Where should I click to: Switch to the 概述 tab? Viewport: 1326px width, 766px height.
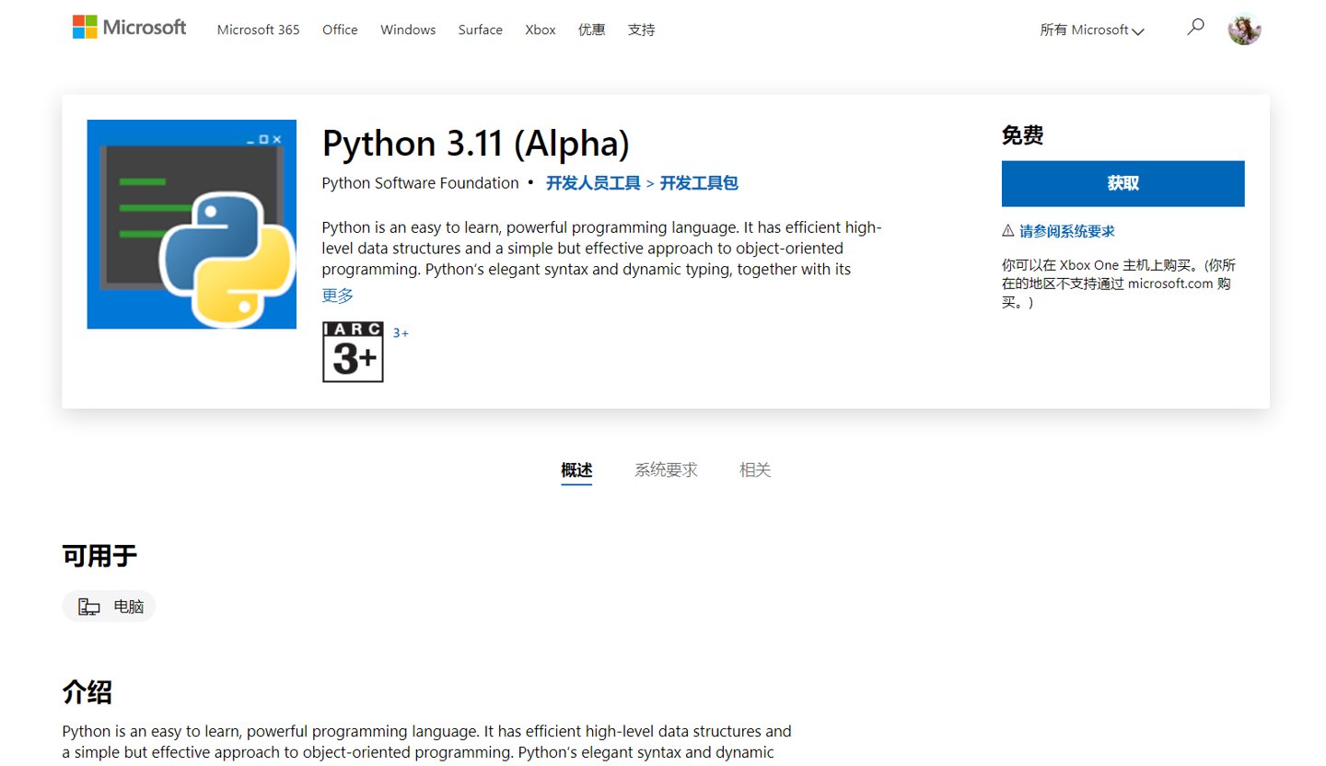(x=576, y=470)
